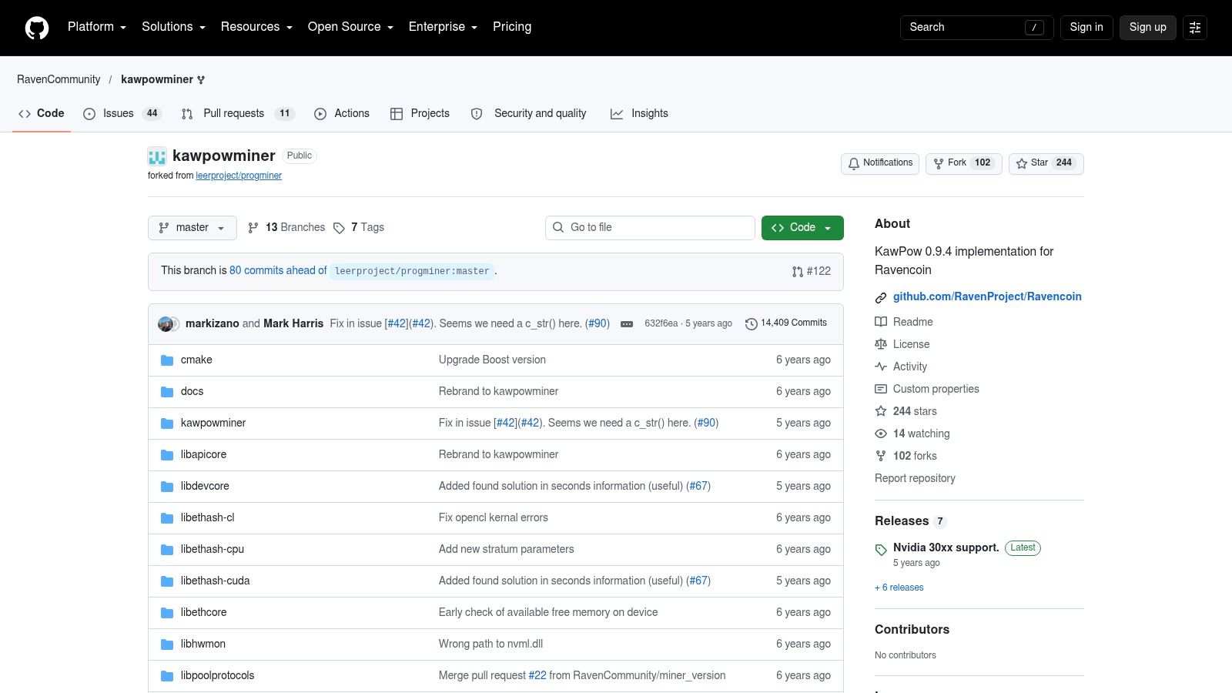The width and height of the screenshot is (1232, 693).
Task: Expand the Resources menu
Action: pyautogui.click(x=257, y=27)
